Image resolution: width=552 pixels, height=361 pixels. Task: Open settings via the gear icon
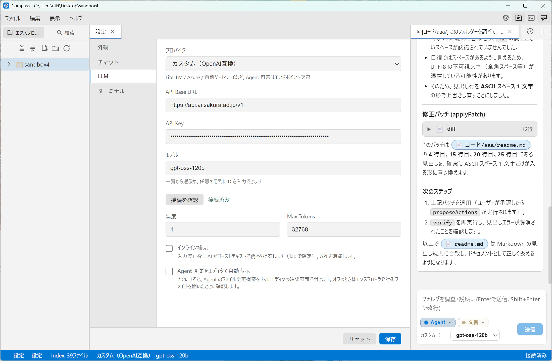506,18
